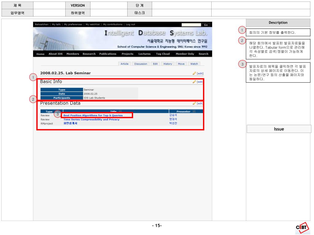Image resolution: width=314 pixels, height=235 pixels.
Task: Click the CEBT logo
Action: 302,228
